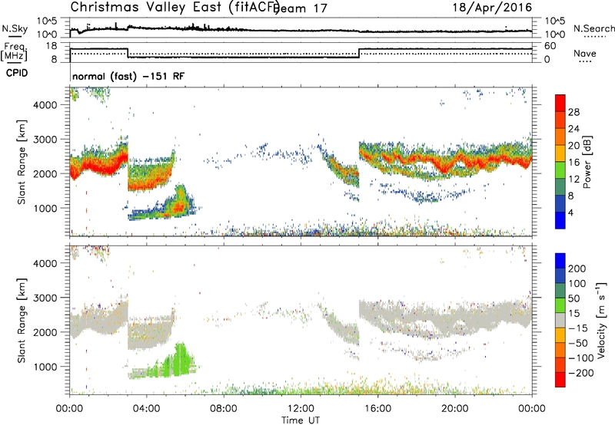Click the gray -15 to 15 velocity swatch
This screenshot has height=425, width=615.
[x=560, y=321]
